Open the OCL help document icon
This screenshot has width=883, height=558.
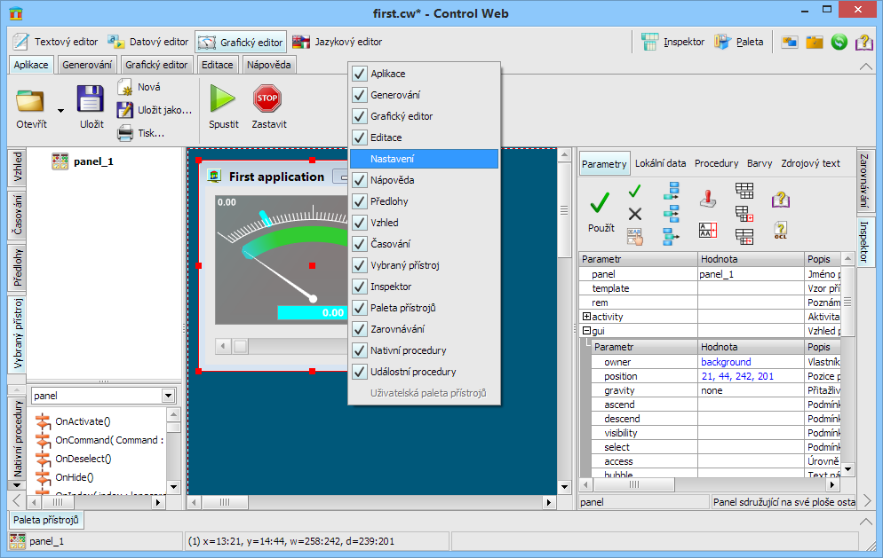tap(780, 230)
